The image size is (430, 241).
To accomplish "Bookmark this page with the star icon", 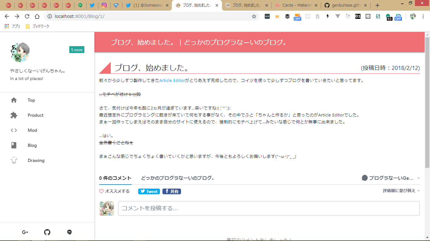I will pyautogui.click(x=254, y=16).
